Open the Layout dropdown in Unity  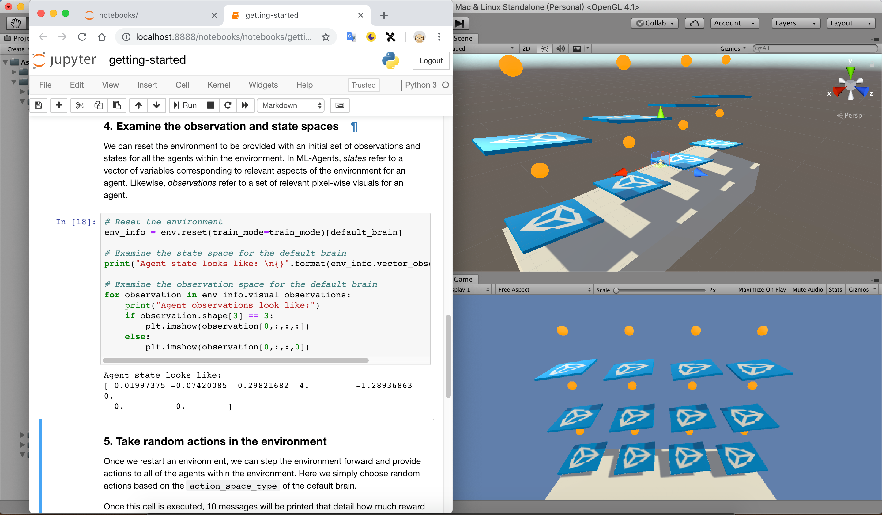[851, 23]
